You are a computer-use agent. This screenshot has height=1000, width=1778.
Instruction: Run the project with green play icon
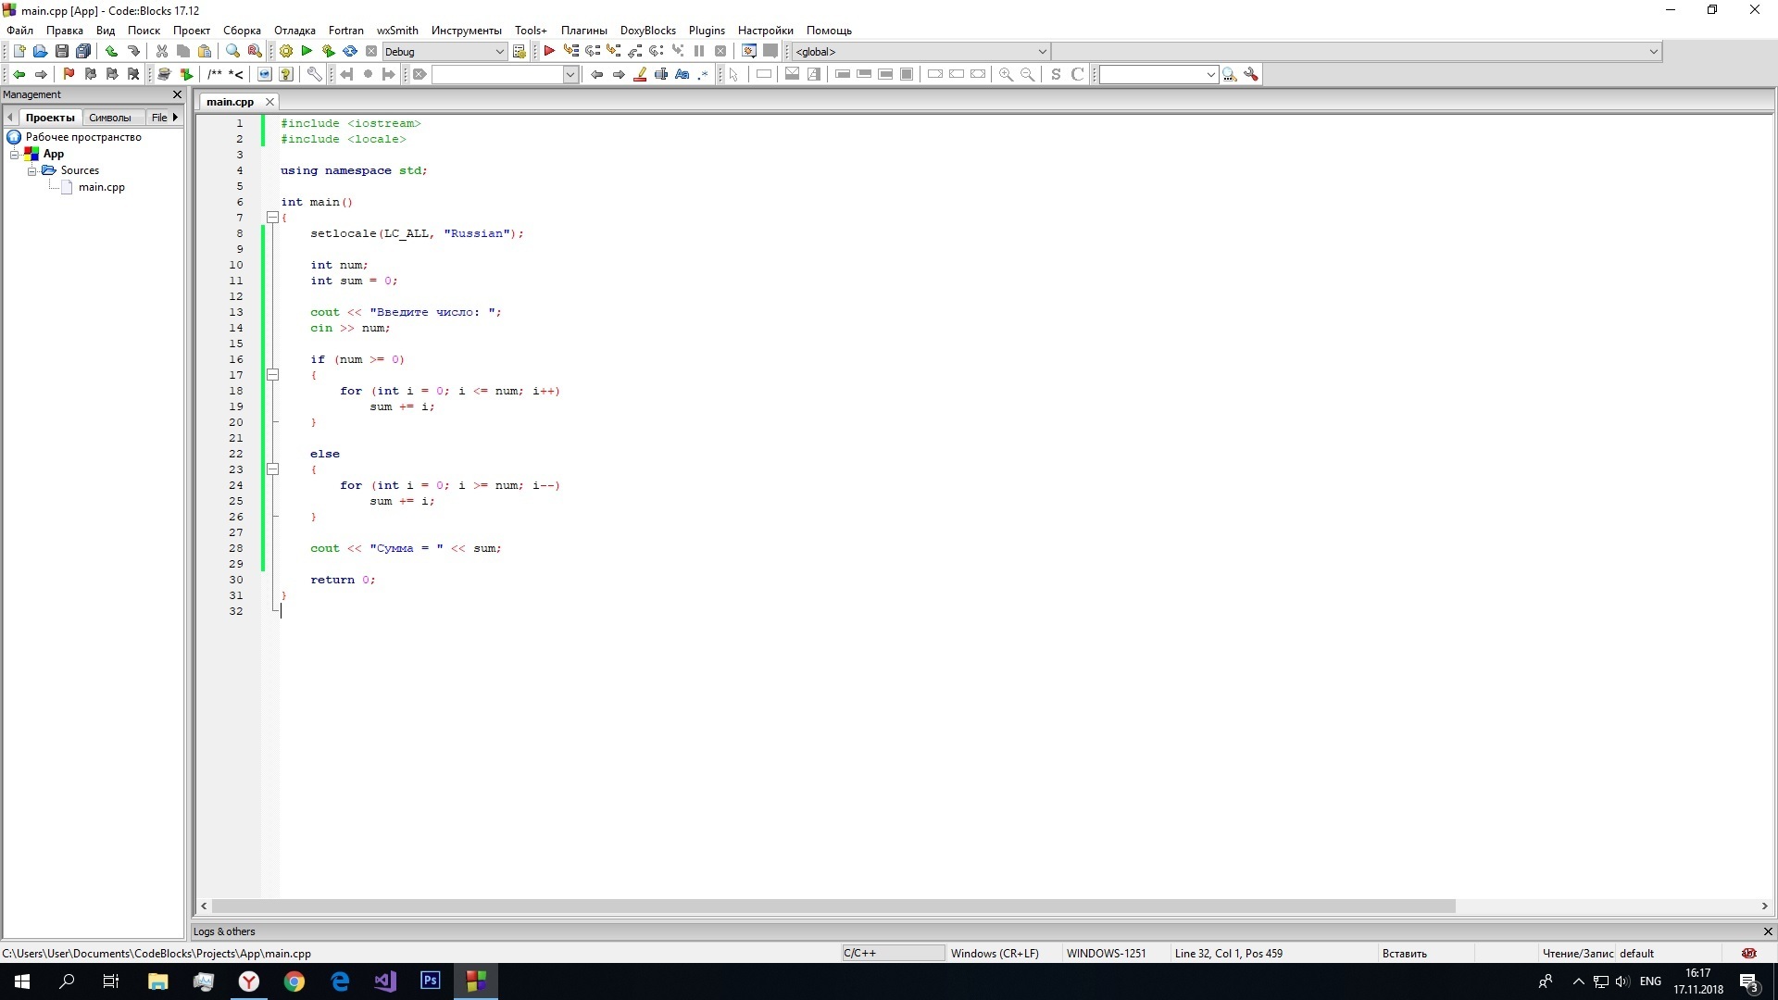(x=307, y=52)
